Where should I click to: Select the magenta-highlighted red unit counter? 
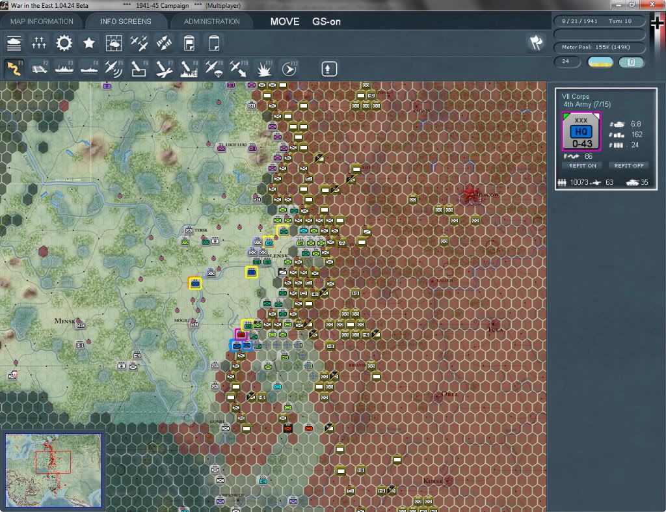[241, 335]
